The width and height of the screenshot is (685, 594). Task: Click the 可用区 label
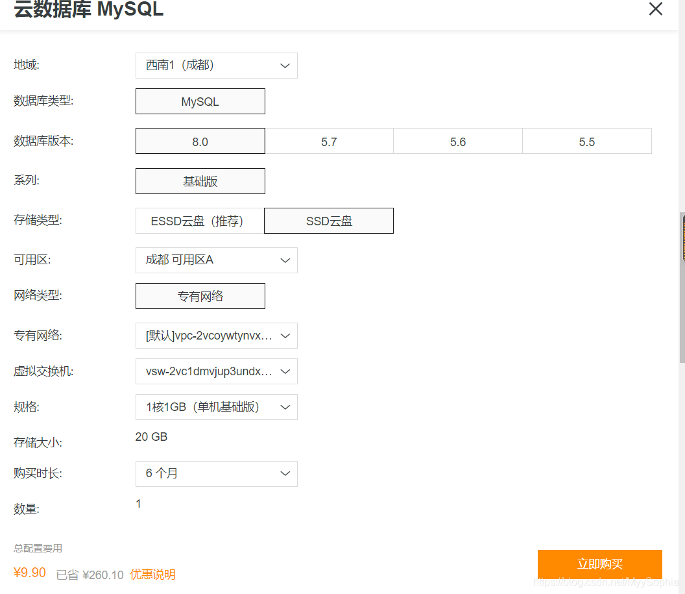32,260
